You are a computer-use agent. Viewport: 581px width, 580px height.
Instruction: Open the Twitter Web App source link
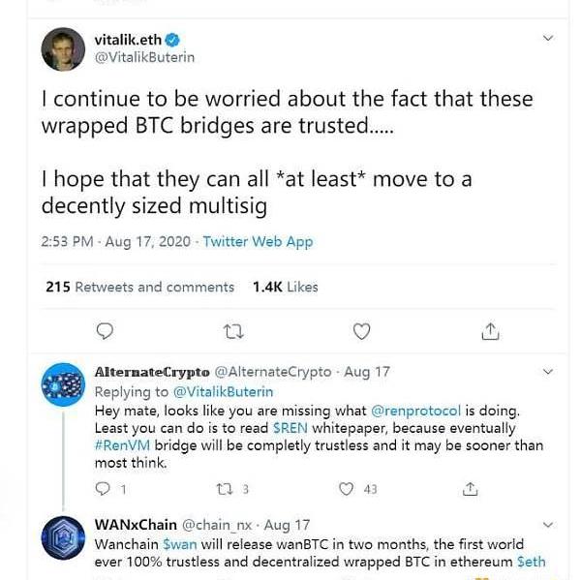(258, 241)
